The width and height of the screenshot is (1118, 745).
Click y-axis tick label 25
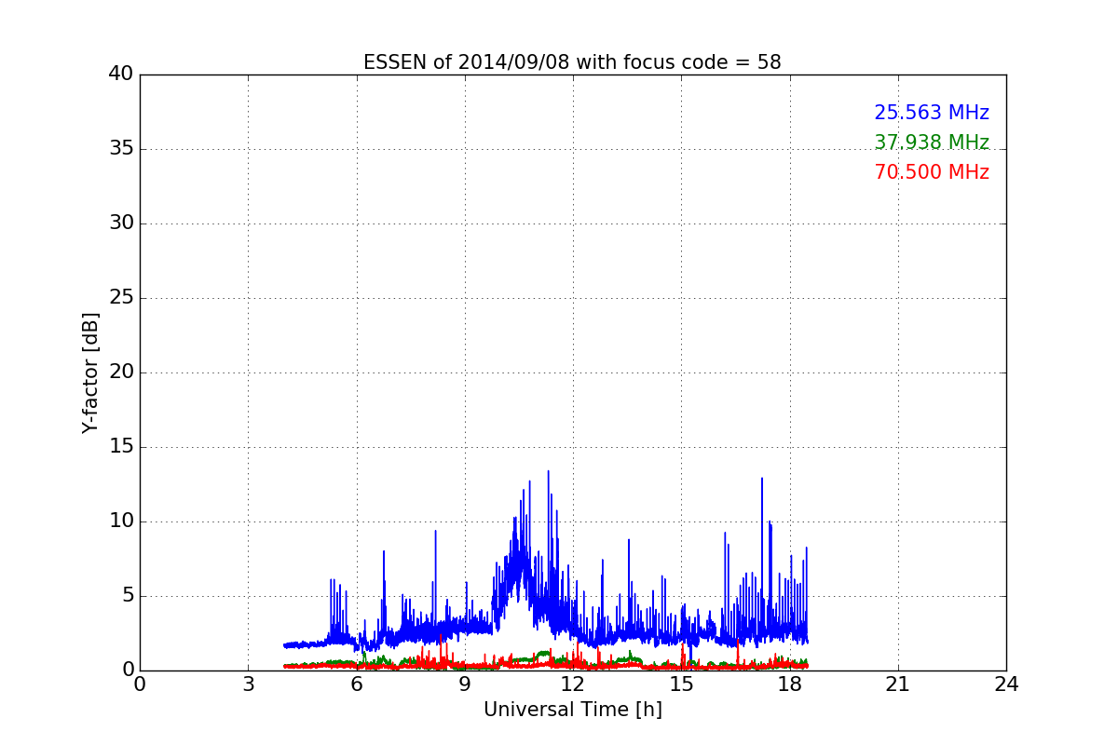coord(121,298)
